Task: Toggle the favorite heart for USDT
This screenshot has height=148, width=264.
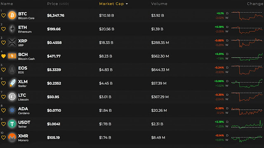Action: [3, 124]
